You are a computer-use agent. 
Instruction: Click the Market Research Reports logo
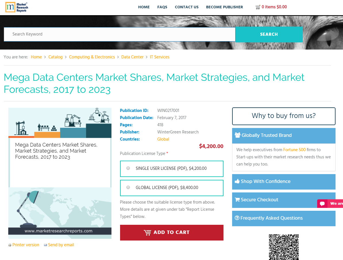click(x=16, y=7)
